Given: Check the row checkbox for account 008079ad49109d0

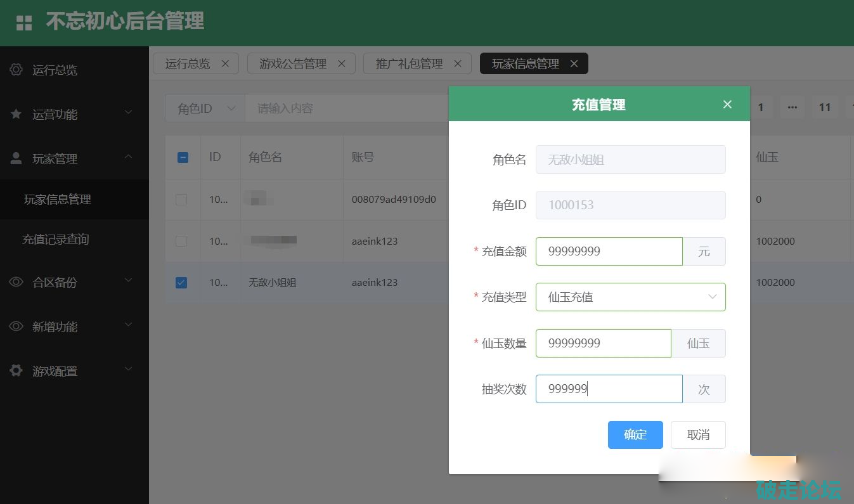Looking at the screenshot, I should [181, 200].
